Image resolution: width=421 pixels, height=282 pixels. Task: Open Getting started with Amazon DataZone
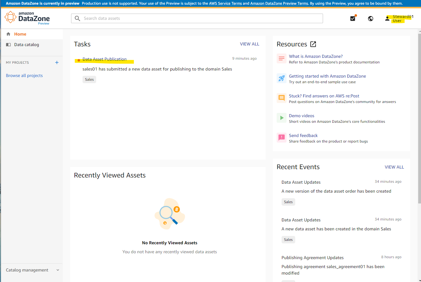point(327,76)
